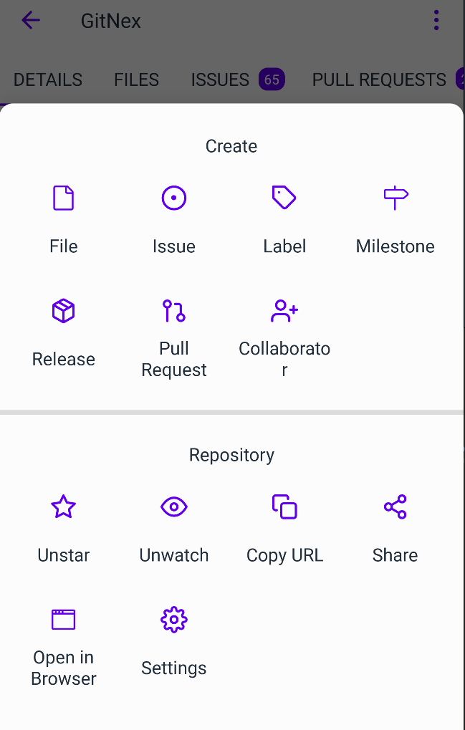Copy the repository URL

[x=284, y=529]
